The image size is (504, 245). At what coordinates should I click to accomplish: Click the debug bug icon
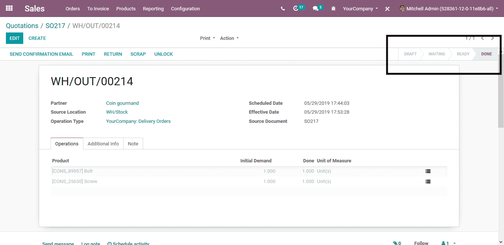tap(334, 8)
